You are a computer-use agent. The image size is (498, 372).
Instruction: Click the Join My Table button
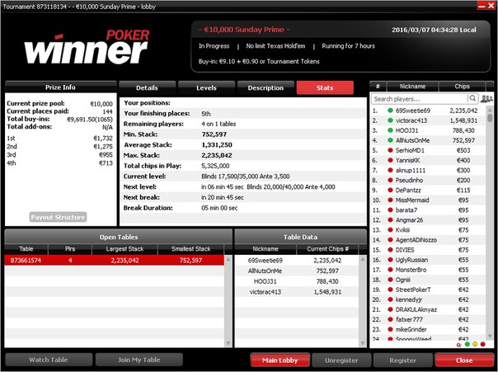pos(139,360)
